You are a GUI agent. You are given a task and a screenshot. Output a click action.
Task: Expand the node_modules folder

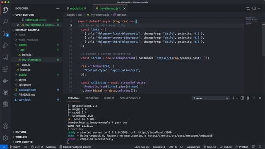[x=28, y=40]
